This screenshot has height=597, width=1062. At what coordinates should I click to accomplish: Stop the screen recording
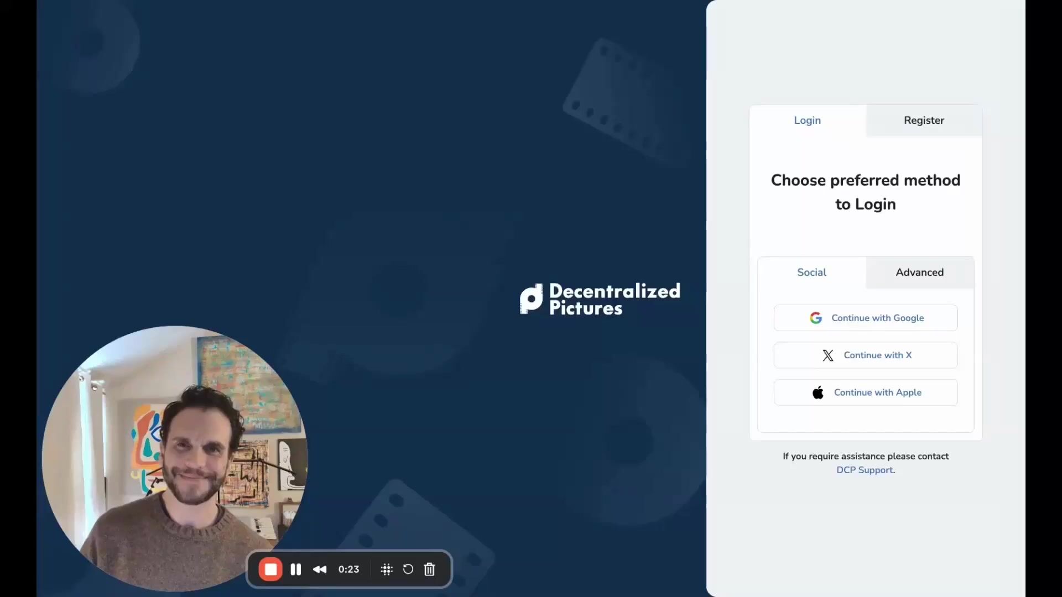tap(270, 569)
